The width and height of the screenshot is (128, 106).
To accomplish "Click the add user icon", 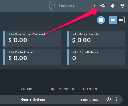I will (x=103, y=6).
